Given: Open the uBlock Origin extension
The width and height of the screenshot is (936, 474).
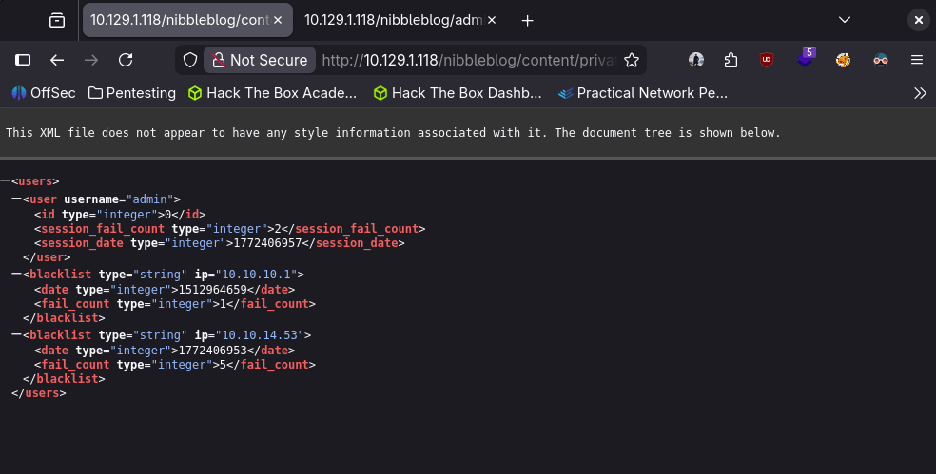Looking at the screenshot, I should (767, 60).
